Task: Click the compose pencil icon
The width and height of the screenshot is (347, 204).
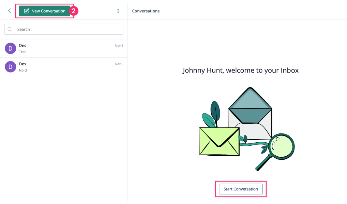Action: pyautogui.click(x=26, y=11)
